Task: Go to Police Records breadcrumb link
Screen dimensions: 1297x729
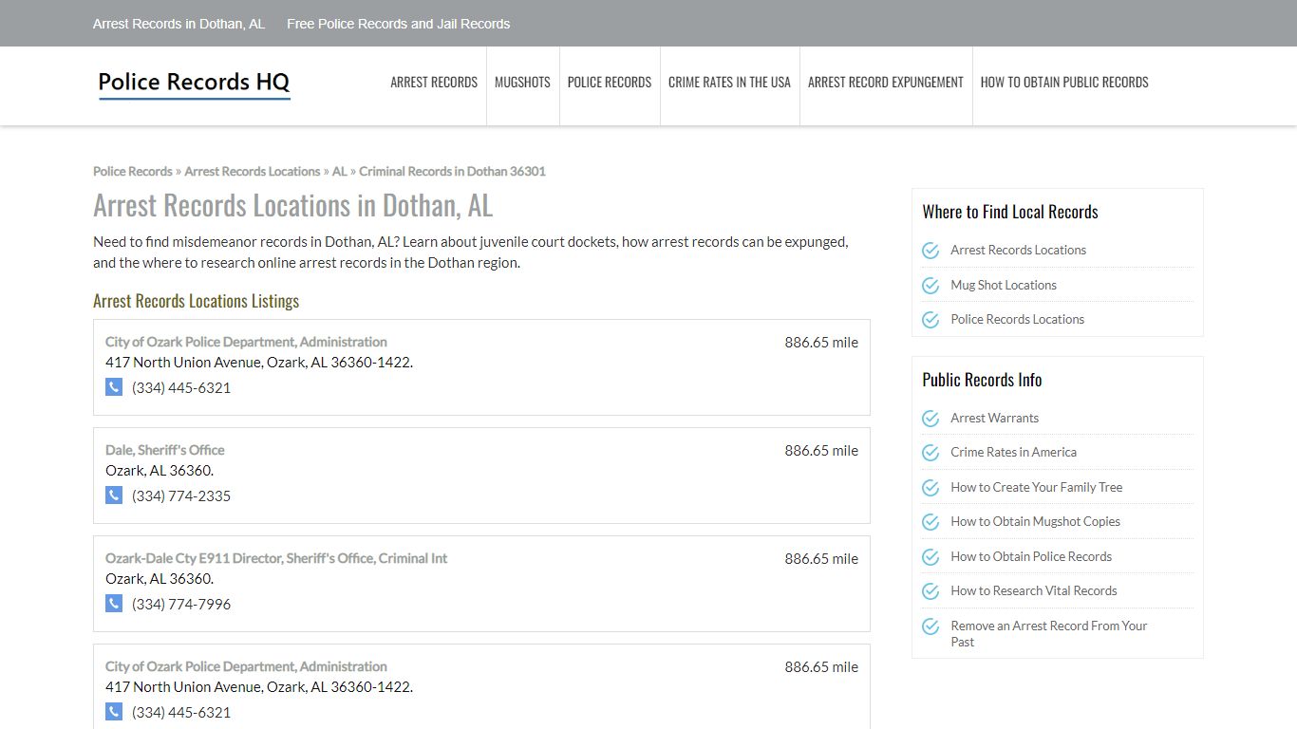Action: (x=133, y=172)
